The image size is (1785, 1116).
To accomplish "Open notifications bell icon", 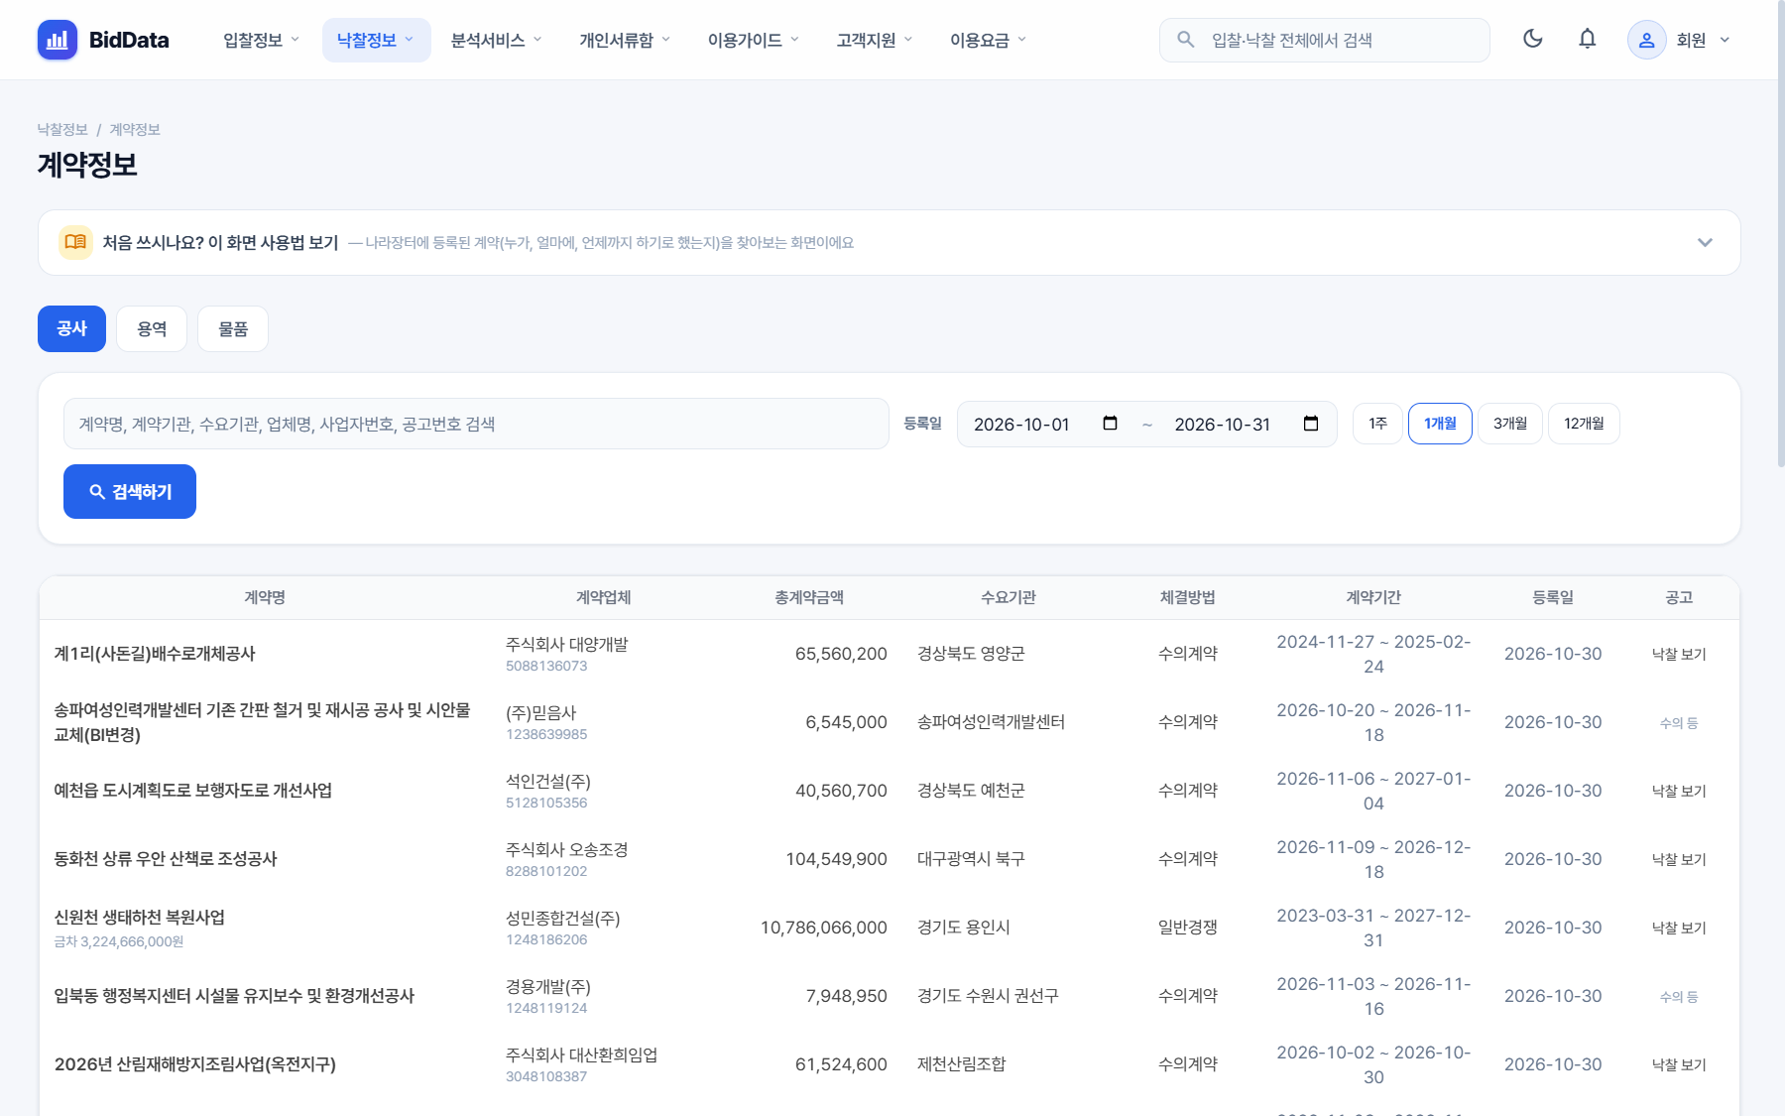I will [x=1588, y=39].
